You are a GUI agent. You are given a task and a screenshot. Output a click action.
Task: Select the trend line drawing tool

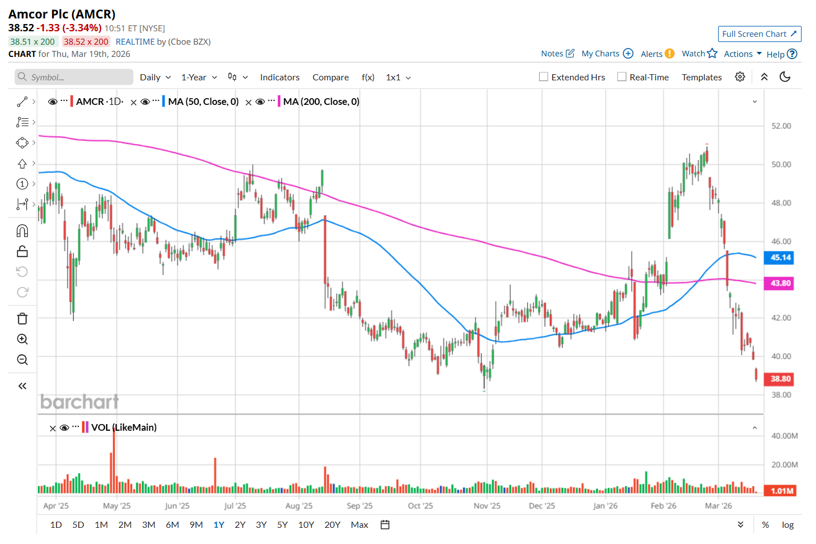22,102
